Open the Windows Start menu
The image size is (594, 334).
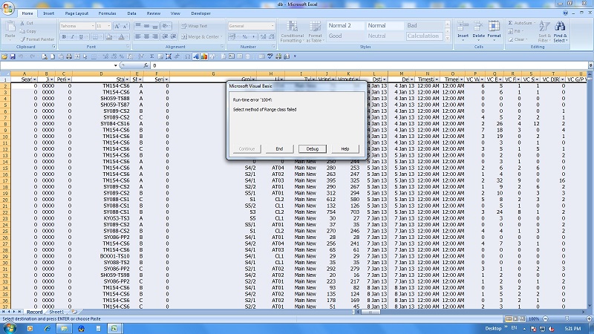(x=10, y=328)
